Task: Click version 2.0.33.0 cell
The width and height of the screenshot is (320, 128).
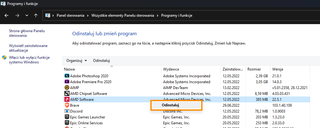Action: click(278, 123)
